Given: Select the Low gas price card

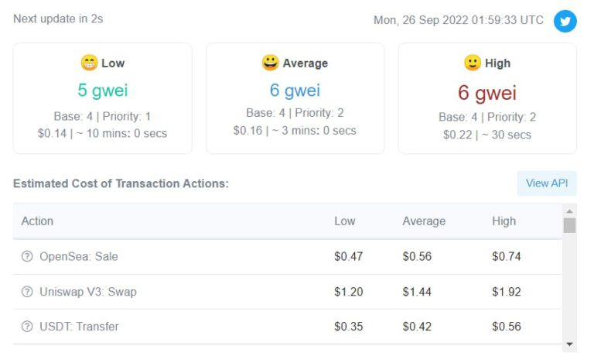Looking at the screenshot, I should click(102, 98).
